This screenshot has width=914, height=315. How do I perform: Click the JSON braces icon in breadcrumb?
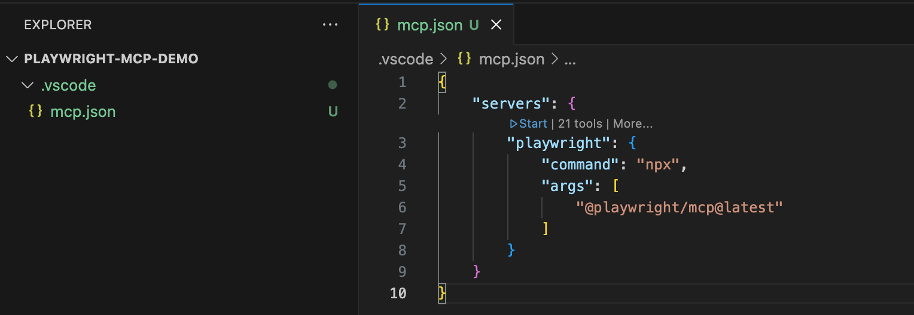[x=464, y=59]
